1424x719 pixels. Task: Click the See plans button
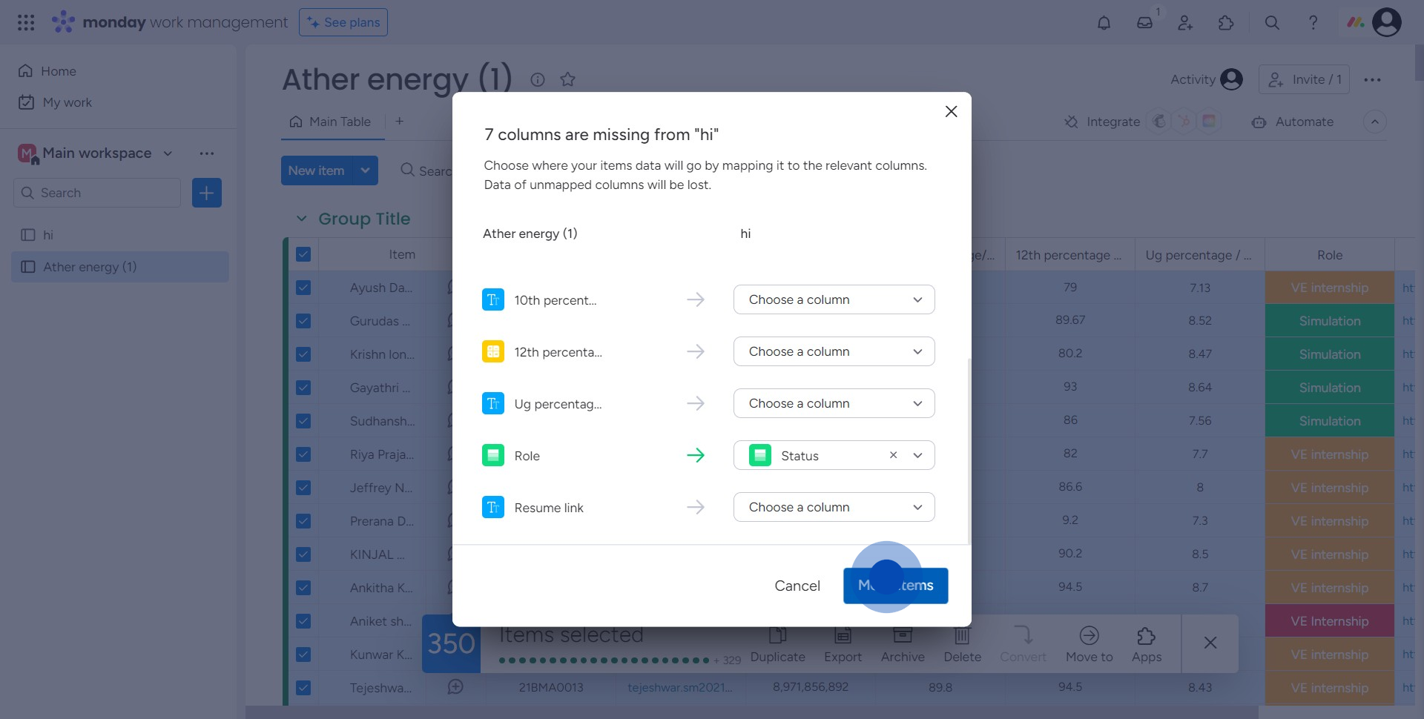click(x=343, y=22)
